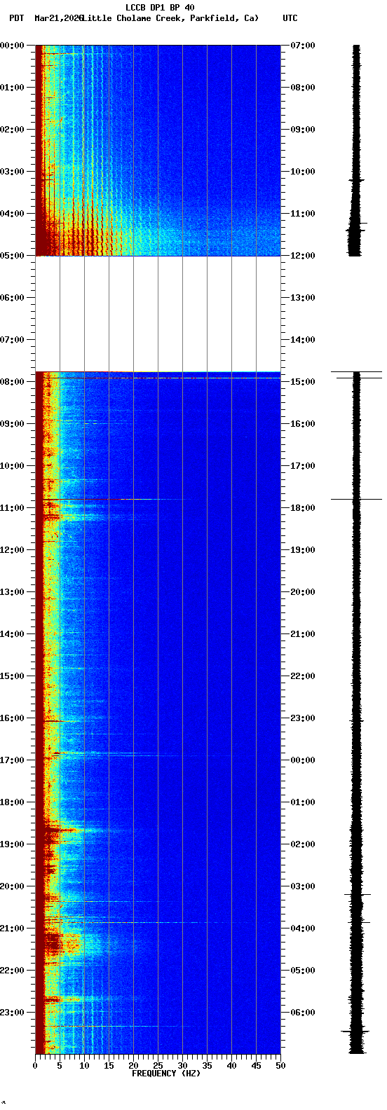Image resolution: width=387 pixels, height=1110 pixels.
Task: Click frequency tick label 30
Action: (x=182, y=1066)
